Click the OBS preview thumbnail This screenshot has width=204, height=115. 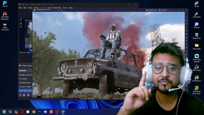click(26, 36)
